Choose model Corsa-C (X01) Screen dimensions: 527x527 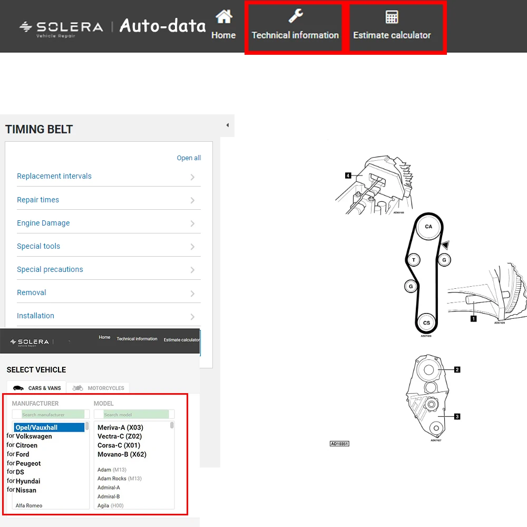pos(119,445)
